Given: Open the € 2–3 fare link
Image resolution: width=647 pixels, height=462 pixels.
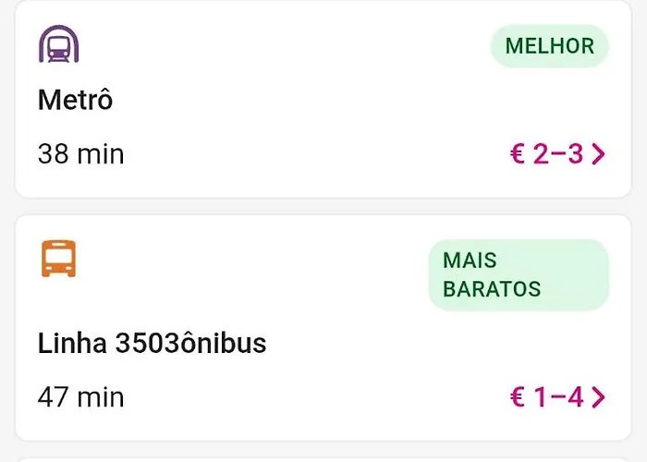Looking at the screenshot, I should (x=547, y=154).
